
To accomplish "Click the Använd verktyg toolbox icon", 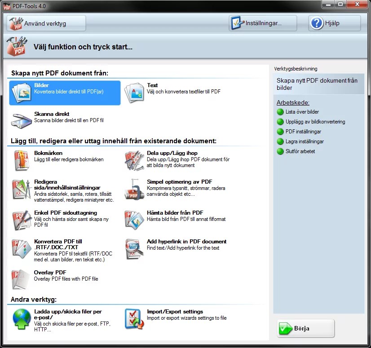I will (16, 23).
